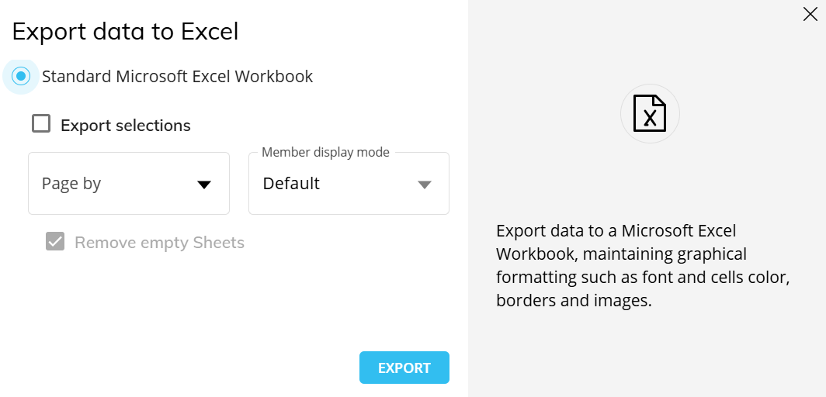
Task: Select Standard Microsoft Excel Workbook radio button
Action: (x=21, y=76)
